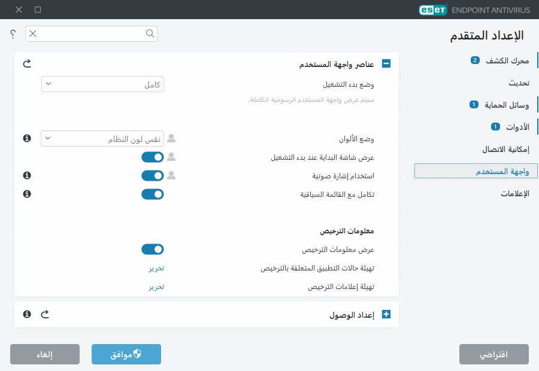Click the info icon beside وضع الألوان
539x371 pixels.
(x=26, y=138)
